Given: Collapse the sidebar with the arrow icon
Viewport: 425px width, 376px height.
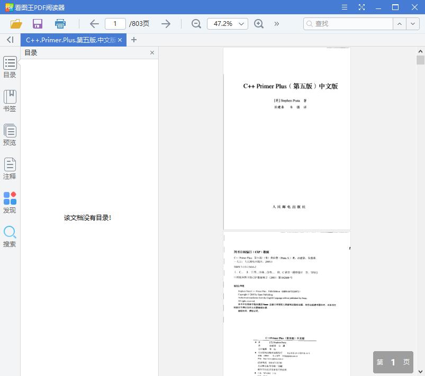Looking at the screenshot, I should (10, 40).
